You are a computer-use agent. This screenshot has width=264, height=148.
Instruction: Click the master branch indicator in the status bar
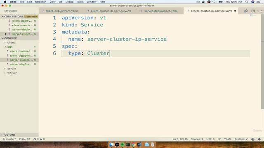click(9, 139)
